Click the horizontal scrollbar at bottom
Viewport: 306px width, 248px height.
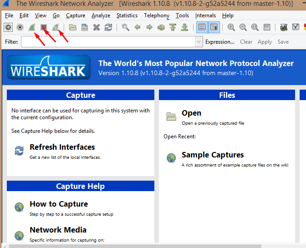(x=135, y=246)
